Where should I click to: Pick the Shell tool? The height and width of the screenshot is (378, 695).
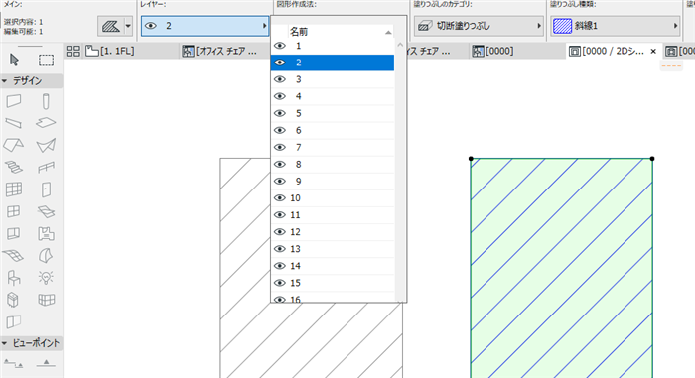pyautogui.click(x=46, y=145)
